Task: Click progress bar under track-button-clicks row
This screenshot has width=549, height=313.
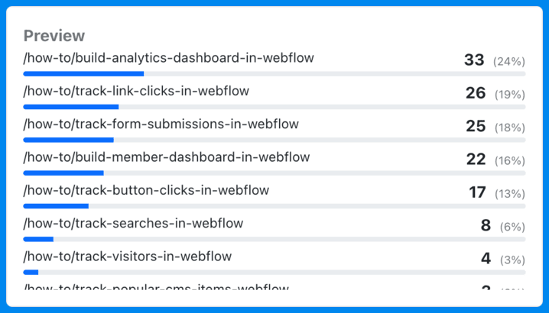Action: point(274,206)
